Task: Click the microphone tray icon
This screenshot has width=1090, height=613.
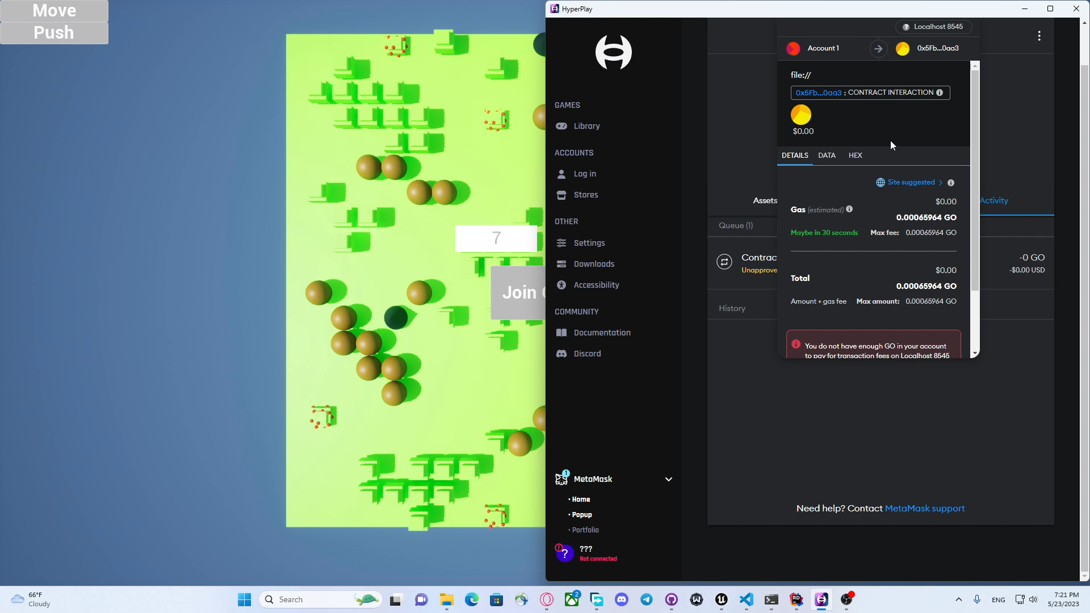Action: click(x=977, y=599)
